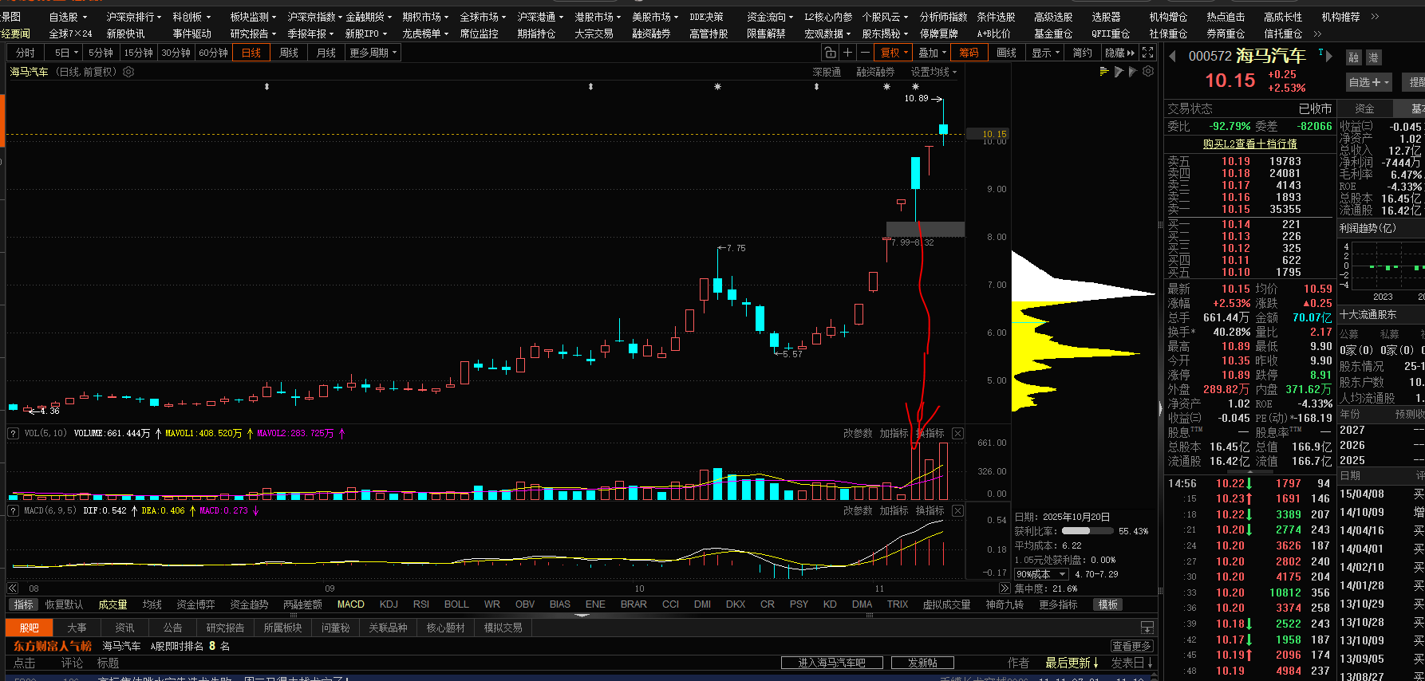1425x681 pixels.
Task: Click the 港 Hong Kong connect tag icon
Action: coord(1373,57)
